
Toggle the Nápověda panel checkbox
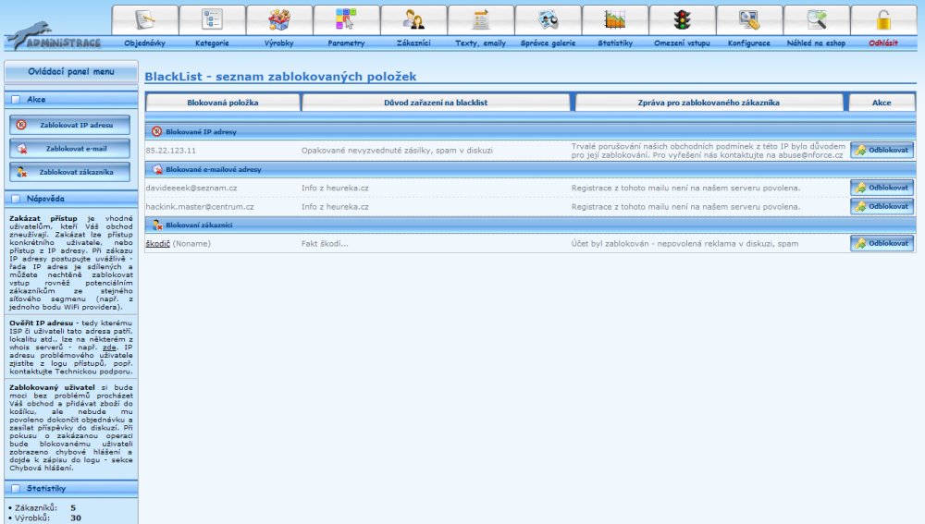click(x=15, y=198)
